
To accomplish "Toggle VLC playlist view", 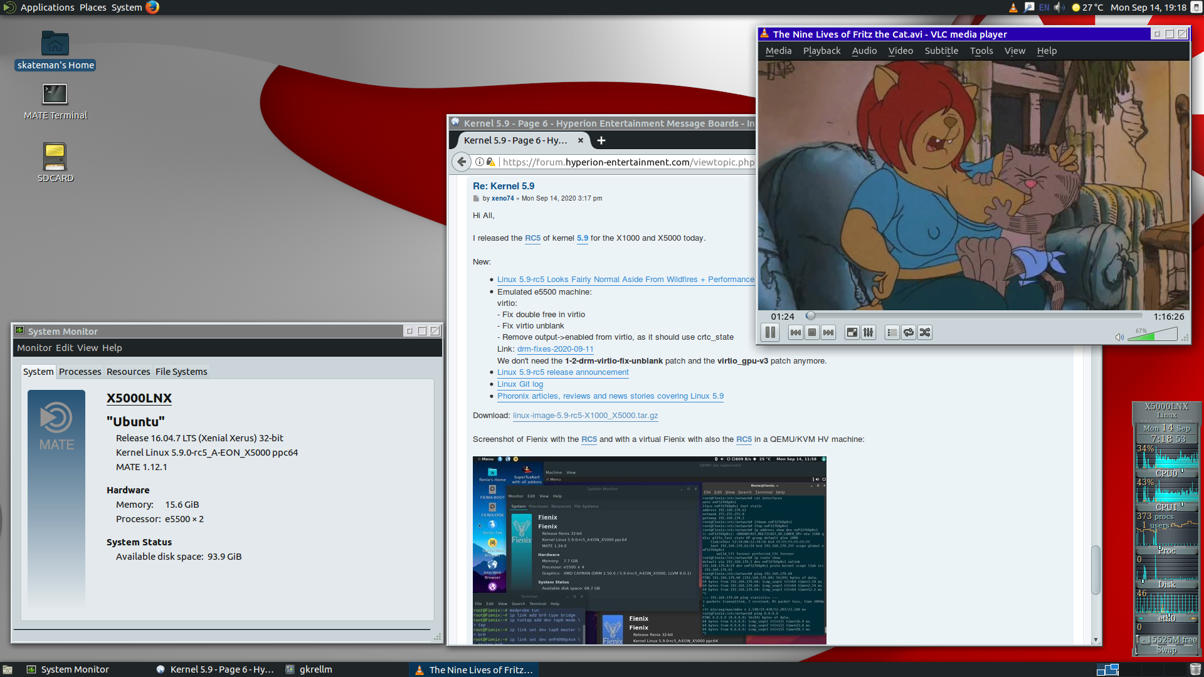I will tap(892, 333).
